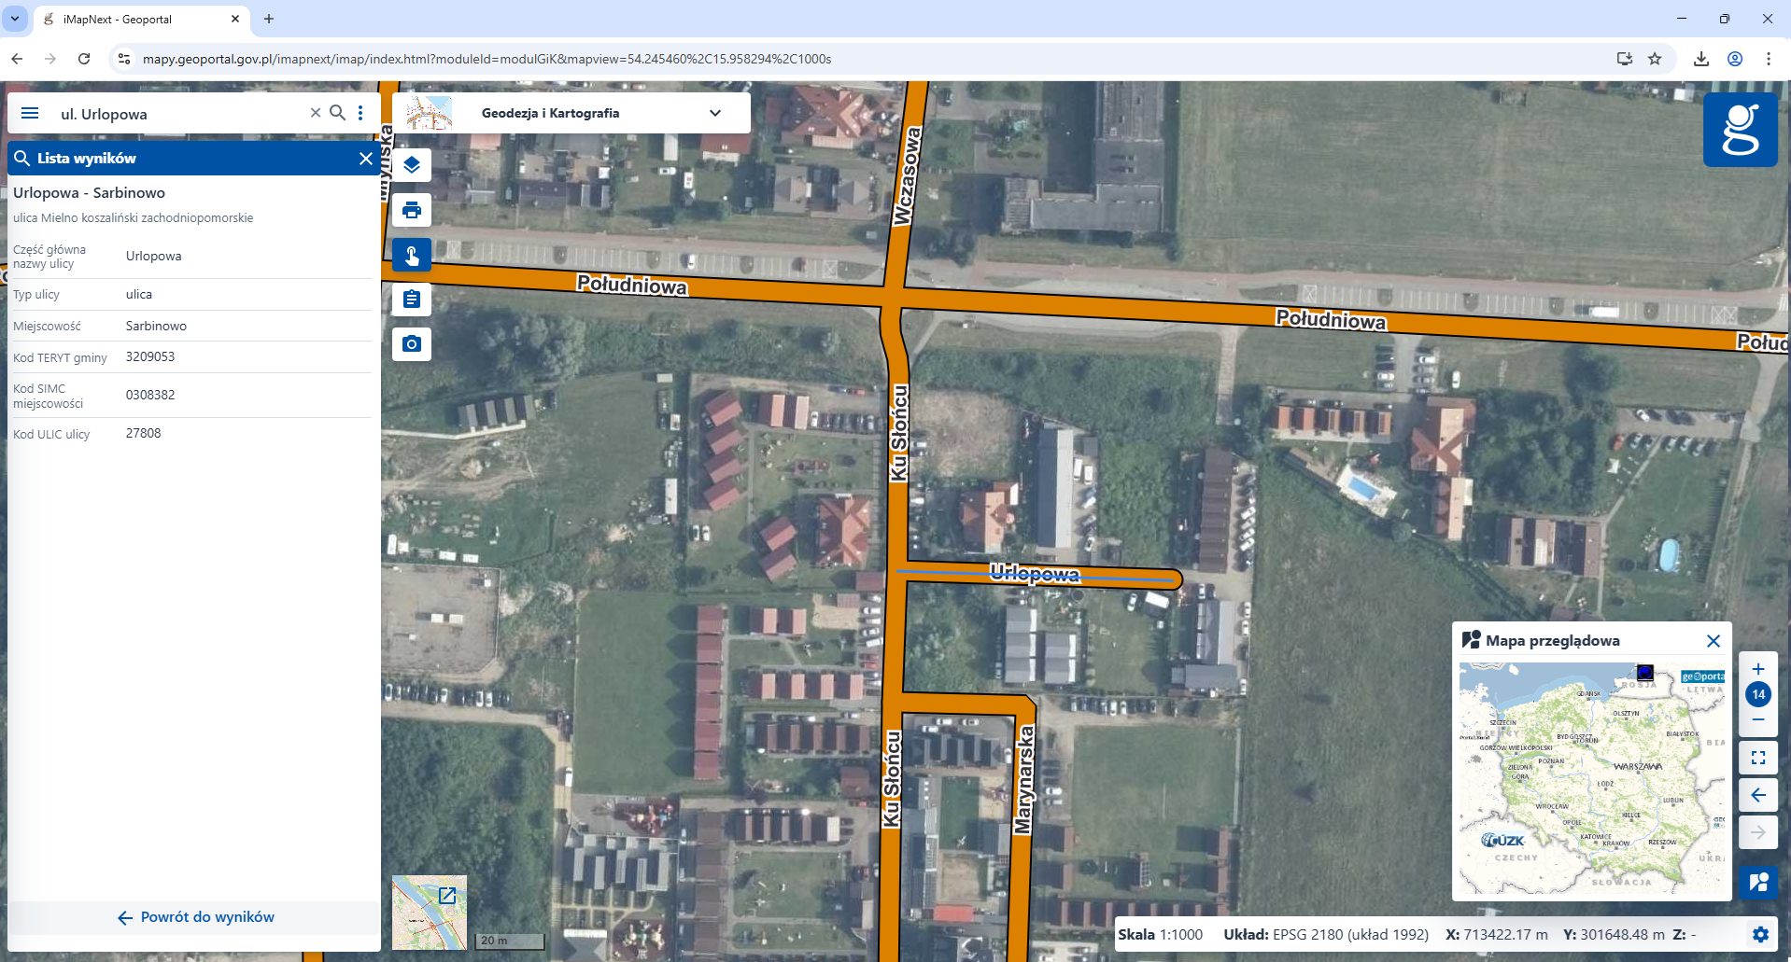Toggle the map identify tool
Viewport: 1791px width, 962px height.
click(411, 255)
